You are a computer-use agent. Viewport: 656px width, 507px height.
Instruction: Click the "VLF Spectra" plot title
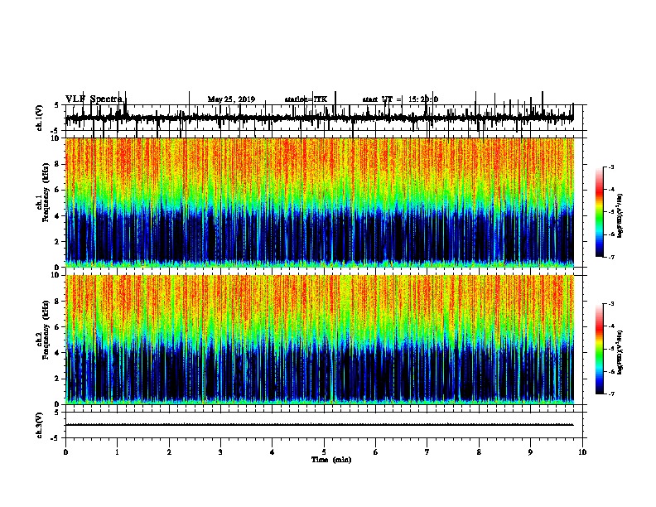click(x=94, y=99)
